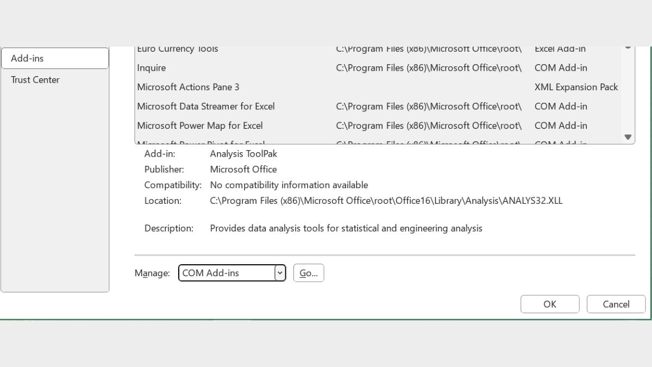Open the Trust Center category
The image size is (652, 367).
tap(35, 80)
